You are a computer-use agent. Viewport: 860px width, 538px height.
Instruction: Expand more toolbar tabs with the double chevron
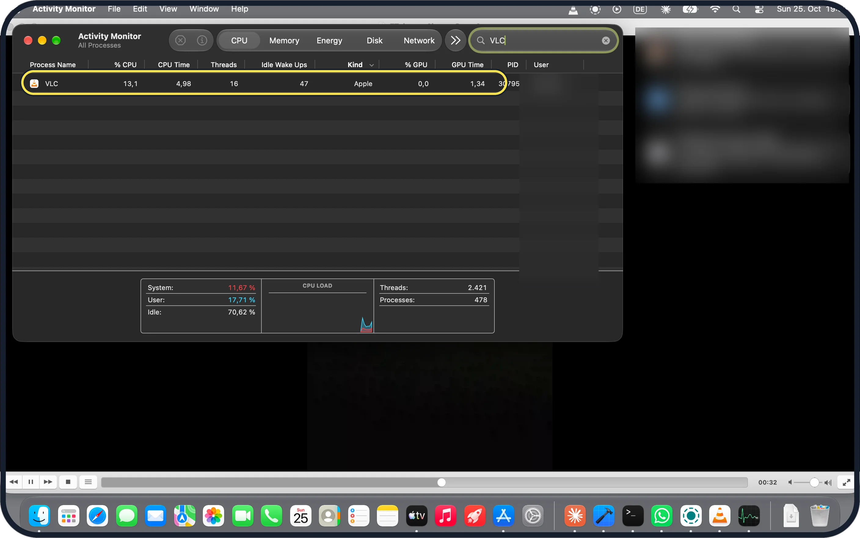pos(455,41)
